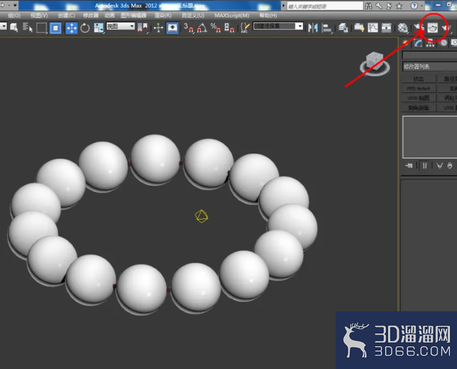Viewport: 457px width, 369px height.
Task: Toggle 3D Snaps
Action: (189, 28)
